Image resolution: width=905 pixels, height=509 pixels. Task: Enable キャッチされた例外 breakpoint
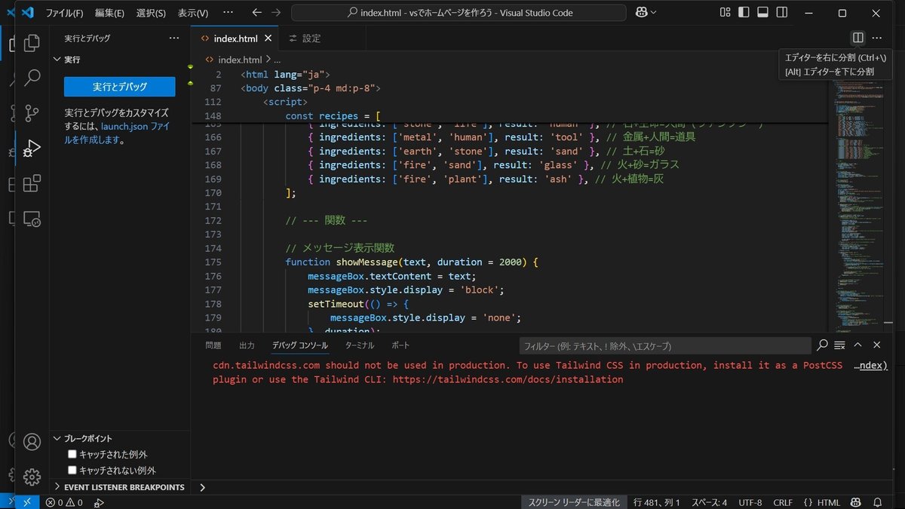[x=72, y=453]
